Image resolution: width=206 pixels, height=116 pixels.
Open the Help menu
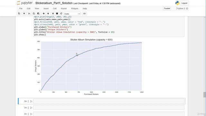[85, 8]
